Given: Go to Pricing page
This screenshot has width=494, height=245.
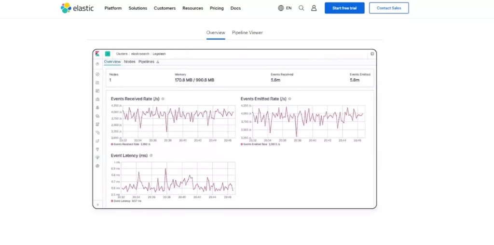Looking at the screenshot, I should coord(217,8).
